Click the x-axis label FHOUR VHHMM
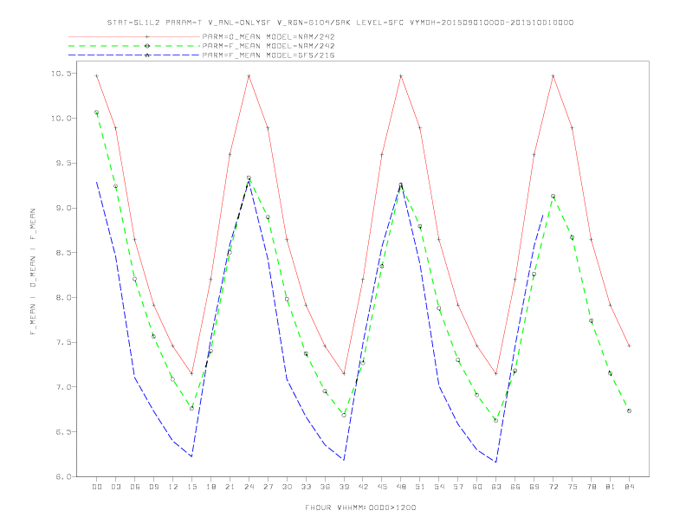686x530 pixels. [x=360, y=507]
